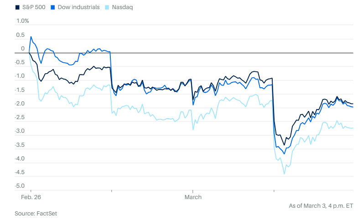
Task: Click the March x-axis label
Action: [x=192, y=197]
